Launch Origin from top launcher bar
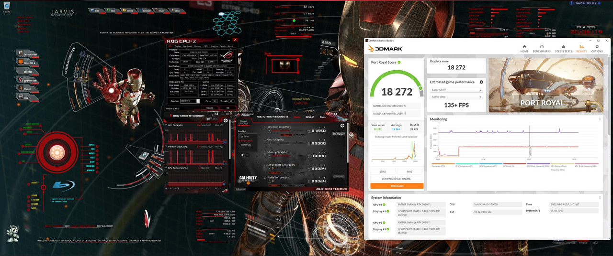Viewport: 613px width, 256px height. pos(177,10)
